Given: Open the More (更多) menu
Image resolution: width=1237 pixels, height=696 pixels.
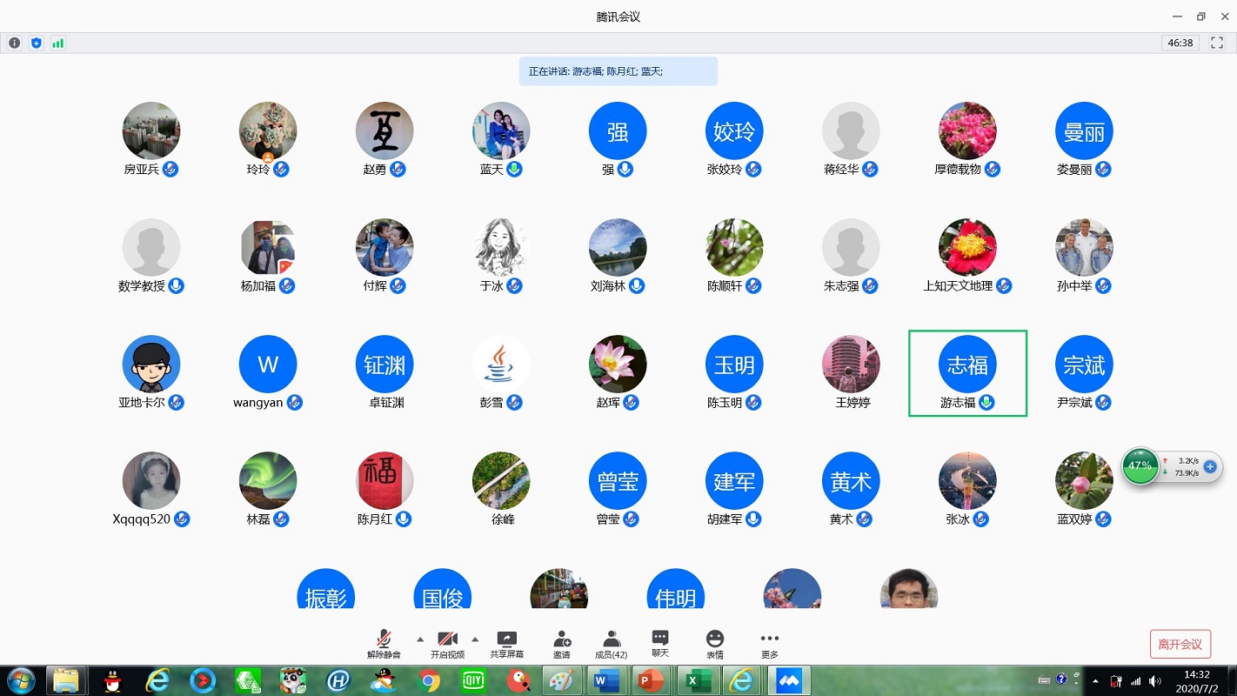Looking at the screenshot, I should (770, 644).
